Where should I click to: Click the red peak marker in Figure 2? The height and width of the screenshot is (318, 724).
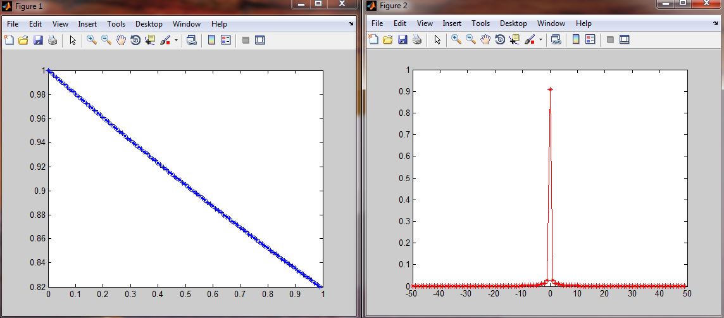(x=550, y=89)
